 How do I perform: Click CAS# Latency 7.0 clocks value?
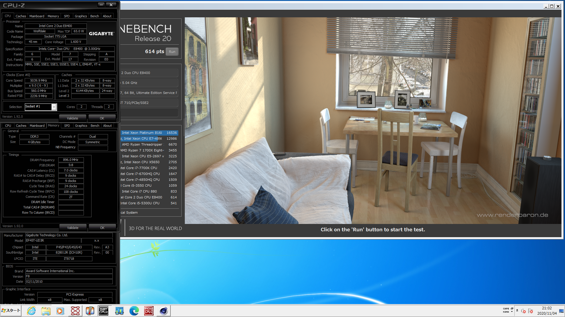coord(71,171)
